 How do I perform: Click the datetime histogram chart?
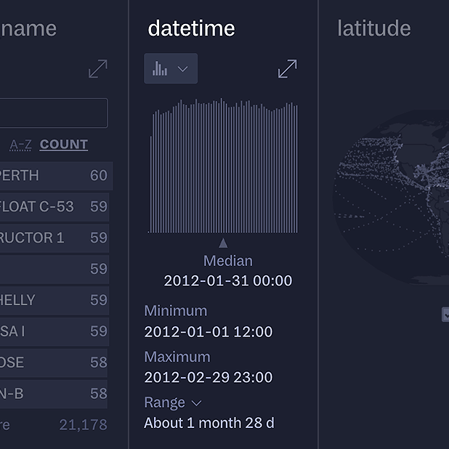point(223,166)
